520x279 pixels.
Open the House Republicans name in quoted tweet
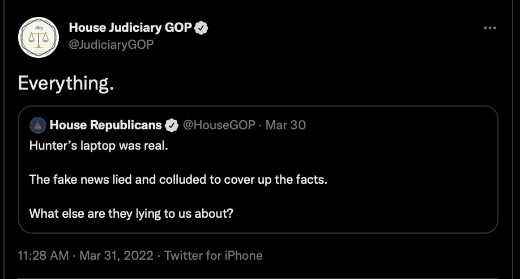pyautogui.click(x=106, y=125)
